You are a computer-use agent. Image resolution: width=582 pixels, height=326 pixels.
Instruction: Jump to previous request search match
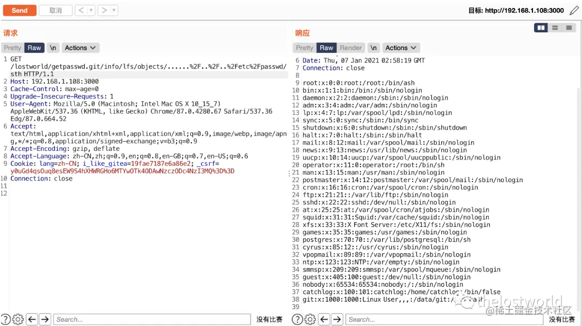point(32,320)
